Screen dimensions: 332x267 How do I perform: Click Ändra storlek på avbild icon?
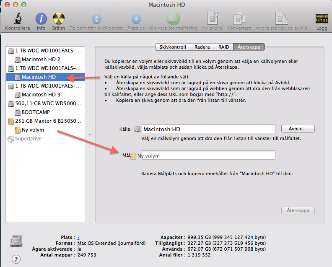(x=281, y=18)
